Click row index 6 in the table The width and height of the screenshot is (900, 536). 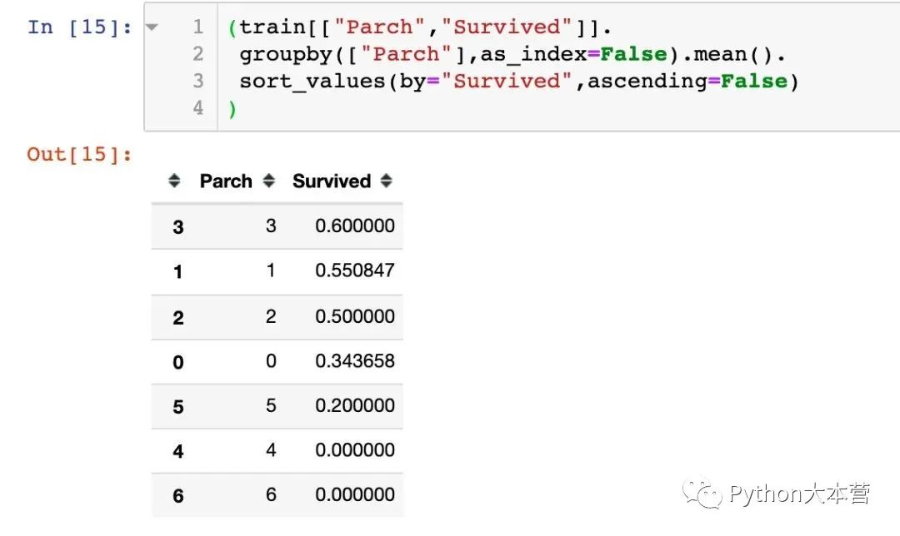pyautogui.click(x=178, y=496)
